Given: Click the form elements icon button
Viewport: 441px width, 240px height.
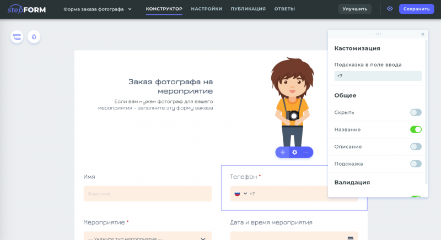Looking at the screenshot, I should click(x=17, y=37).
